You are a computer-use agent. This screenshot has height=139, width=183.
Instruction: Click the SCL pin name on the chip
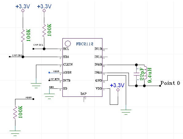click(x=66, y=49)
